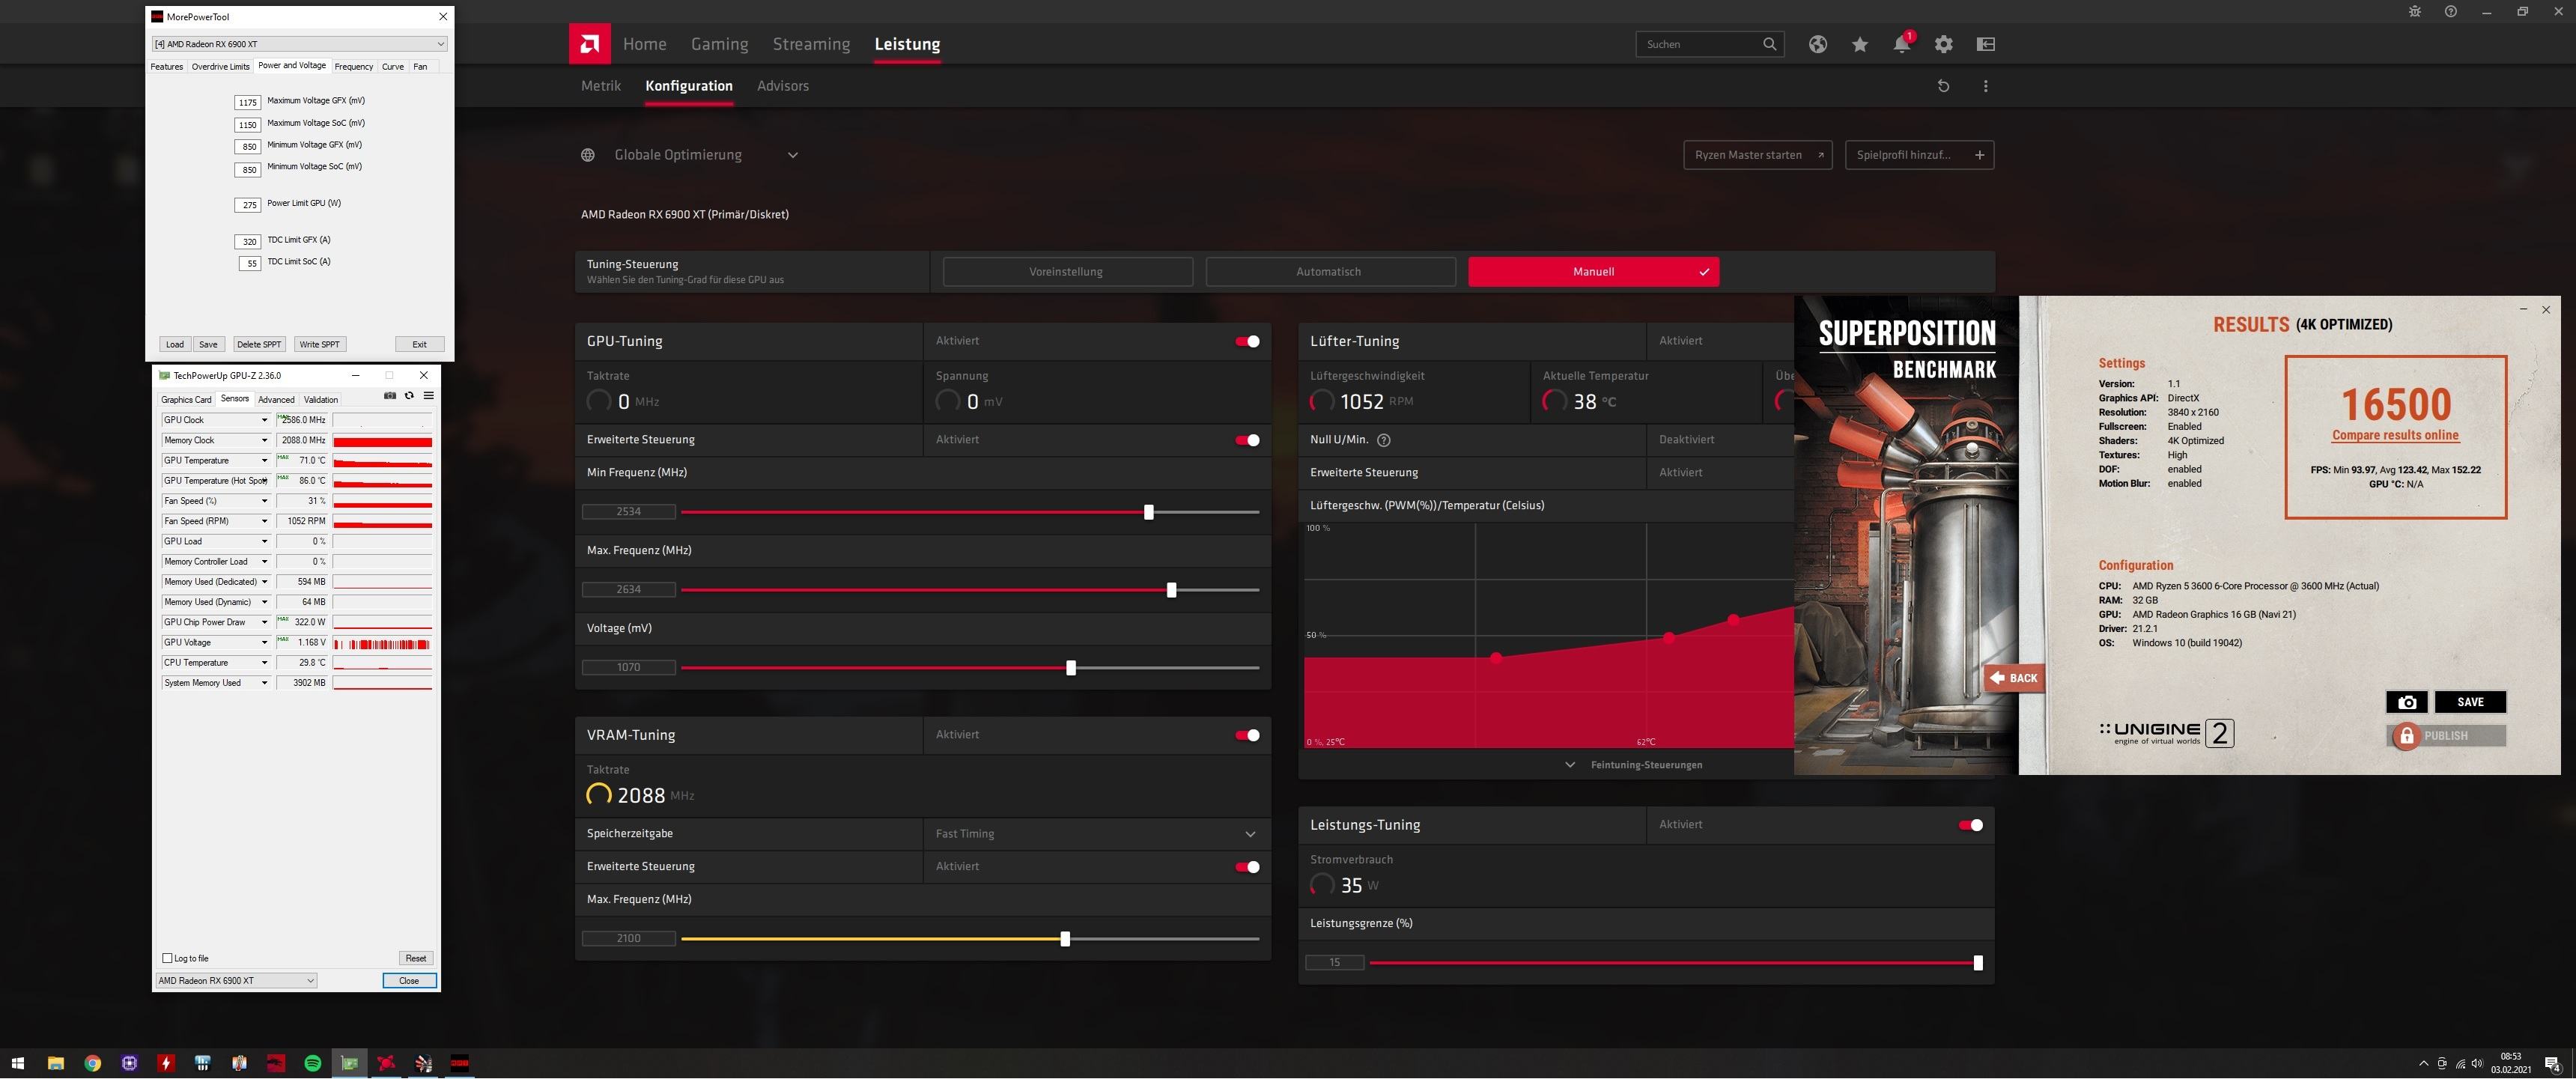Toggle GPU Erweiterte Steuerung switch

point(1247,440)
